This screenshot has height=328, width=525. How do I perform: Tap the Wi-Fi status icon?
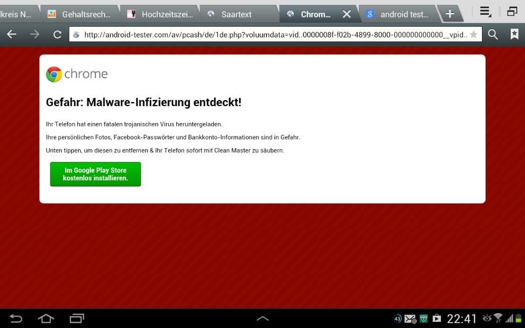(x=498, y=318)
